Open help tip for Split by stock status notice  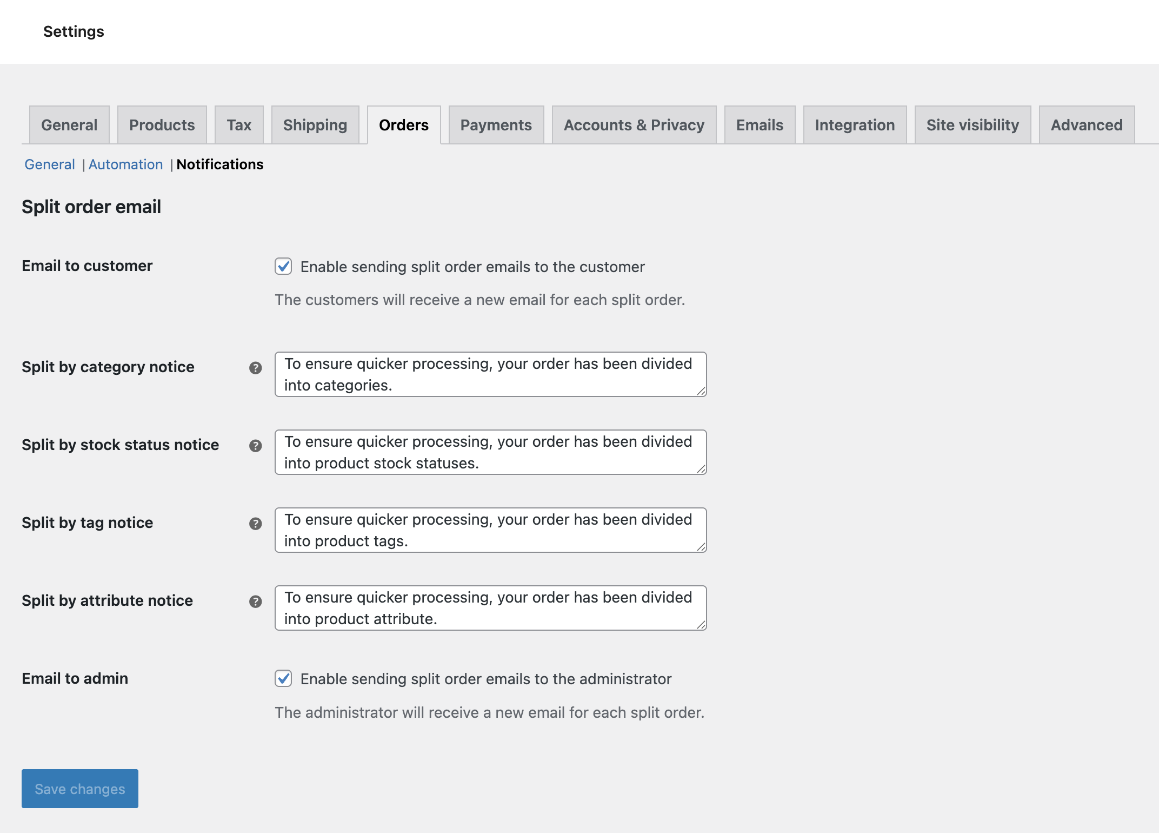tap(256, 446)
